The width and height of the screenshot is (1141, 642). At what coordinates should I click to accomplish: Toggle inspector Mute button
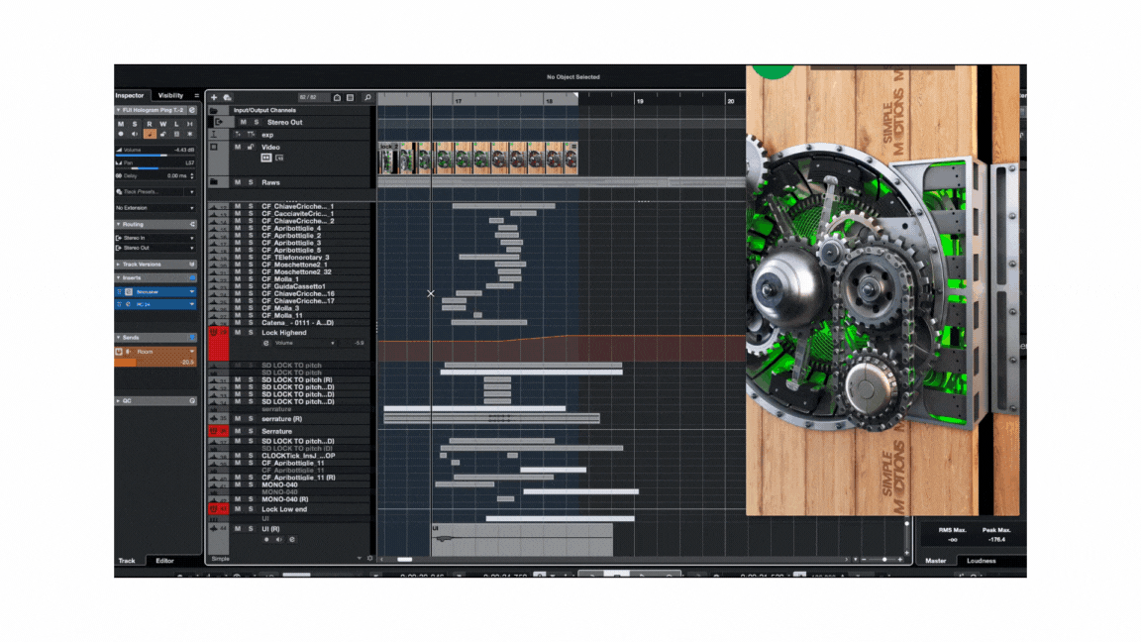(x=121, y=124)
